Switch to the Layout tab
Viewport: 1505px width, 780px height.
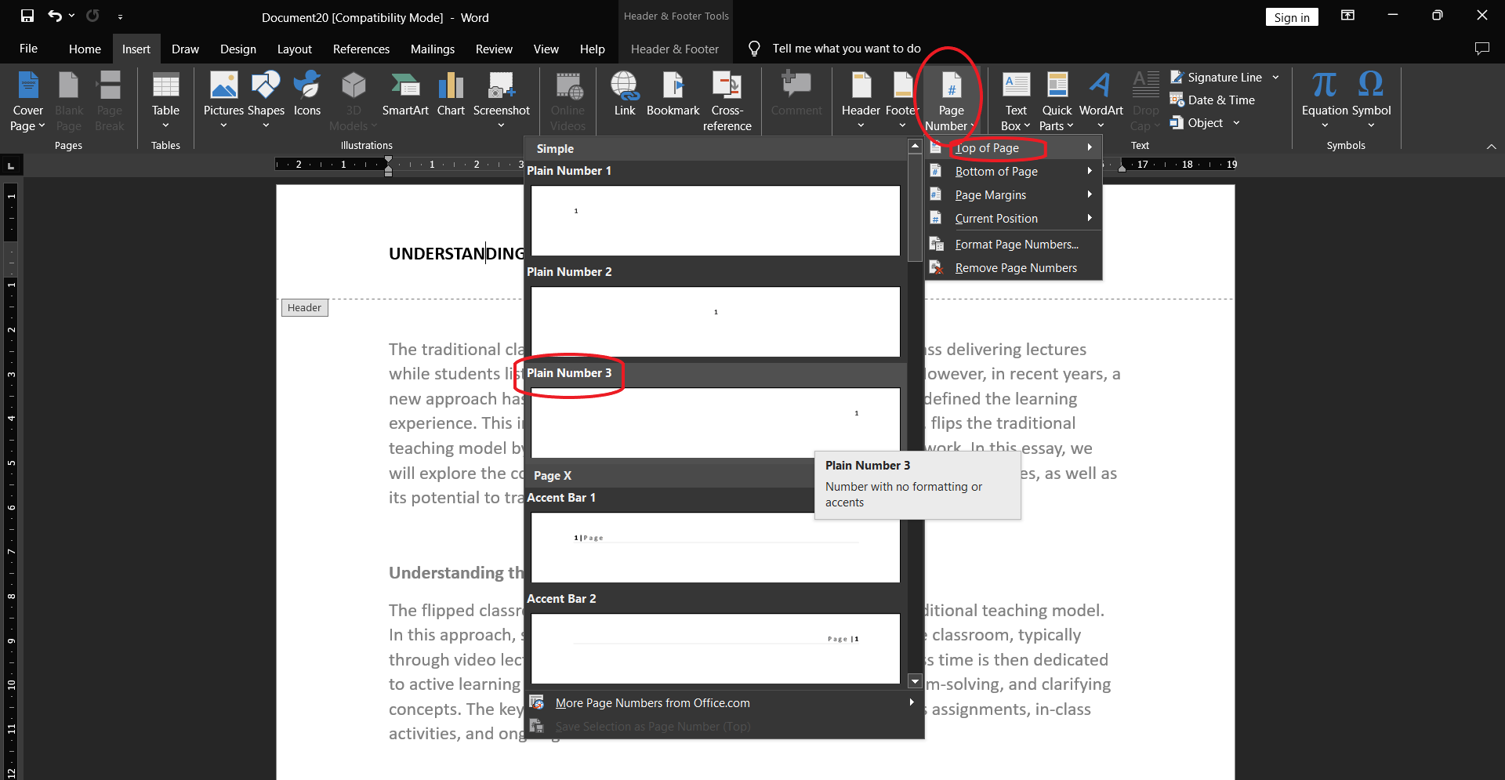(x=294, y=49)
